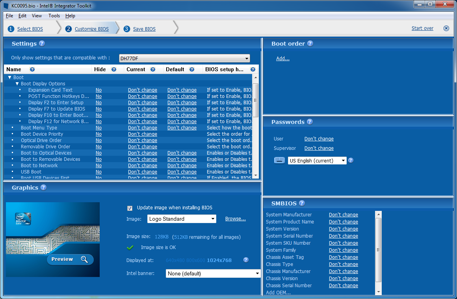Screen dimensions: 457x299
Task: Change System Manufacturer SMBIOS value
Action: 343,214
